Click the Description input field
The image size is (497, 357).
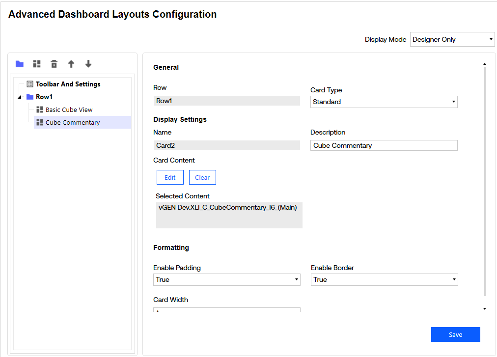384,146
